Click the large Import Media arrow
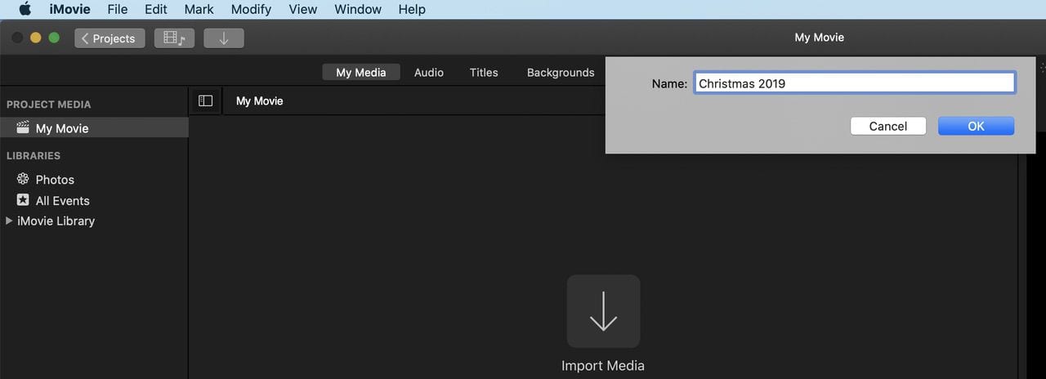 click(603, 311)
